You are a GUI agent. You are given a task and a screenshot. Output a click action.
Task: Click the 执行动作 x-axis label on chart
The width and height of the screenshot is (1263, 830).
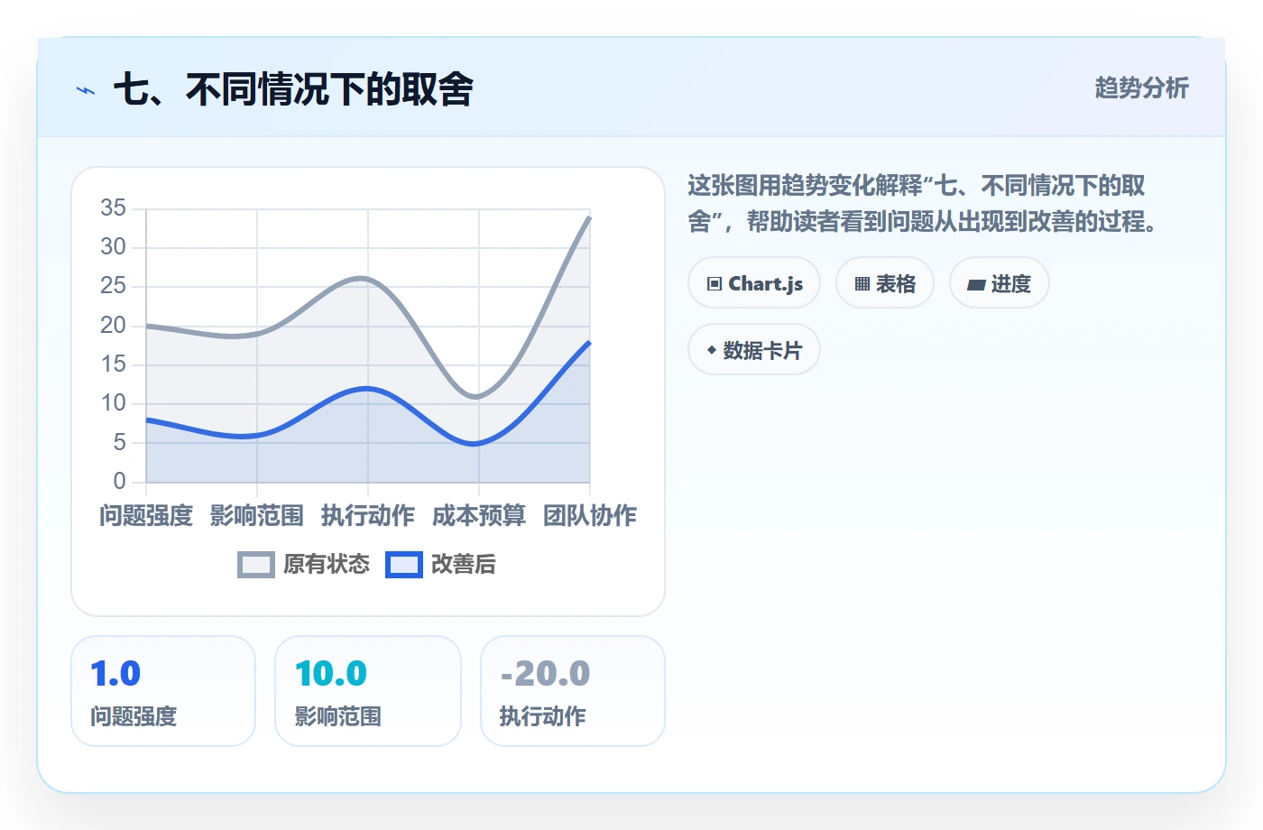[368, 515]
